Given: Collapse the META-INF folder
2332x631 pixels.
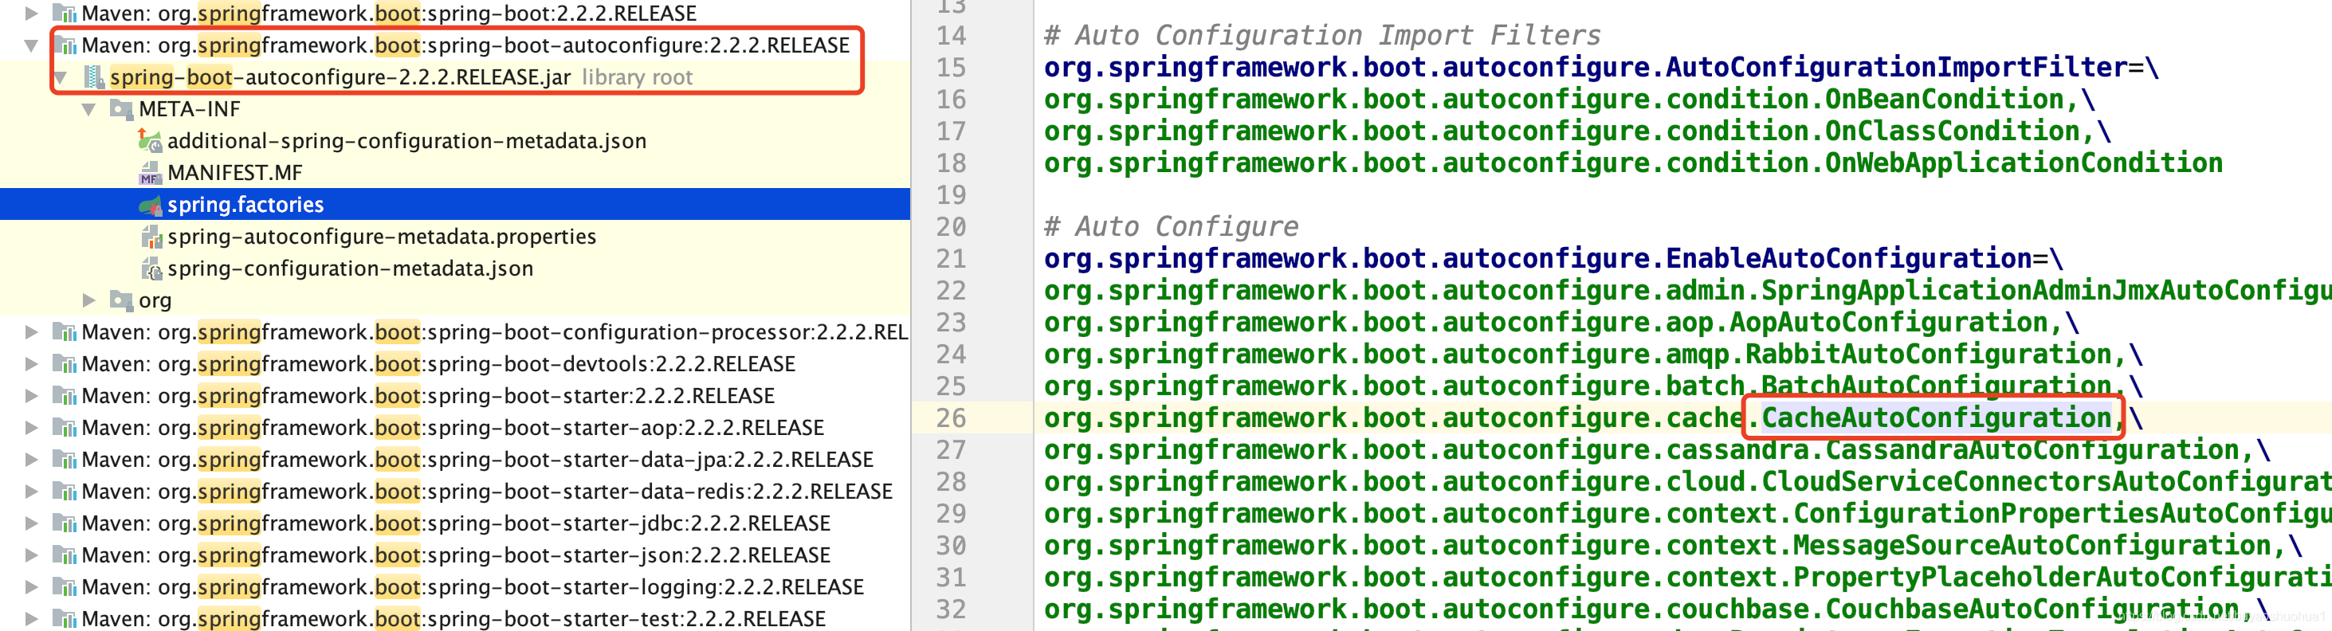Looking at the screenshot, I should point(88,109).
